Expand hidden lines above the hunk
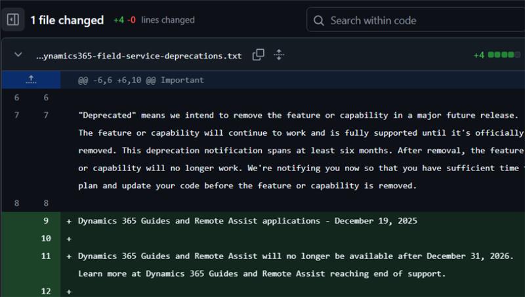The width and height of the screenshot is (525, 297). tap(30, 80)
